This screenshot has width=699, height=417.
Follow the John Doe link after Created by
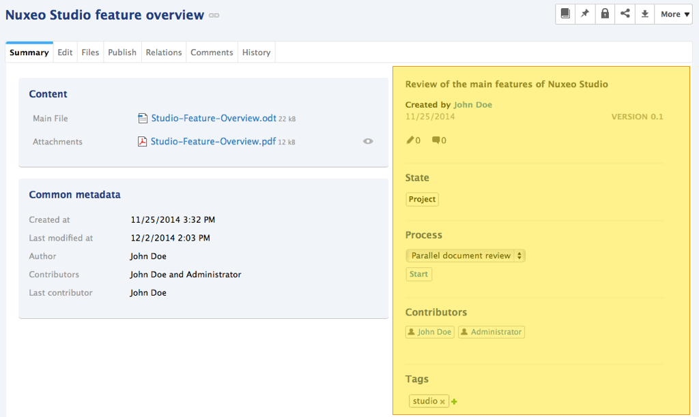click(472, 104)
